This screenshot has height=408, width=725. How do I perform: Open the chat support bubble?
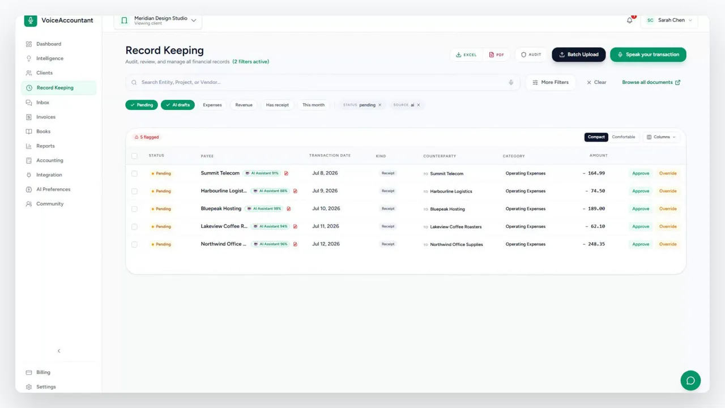point(690,380)
